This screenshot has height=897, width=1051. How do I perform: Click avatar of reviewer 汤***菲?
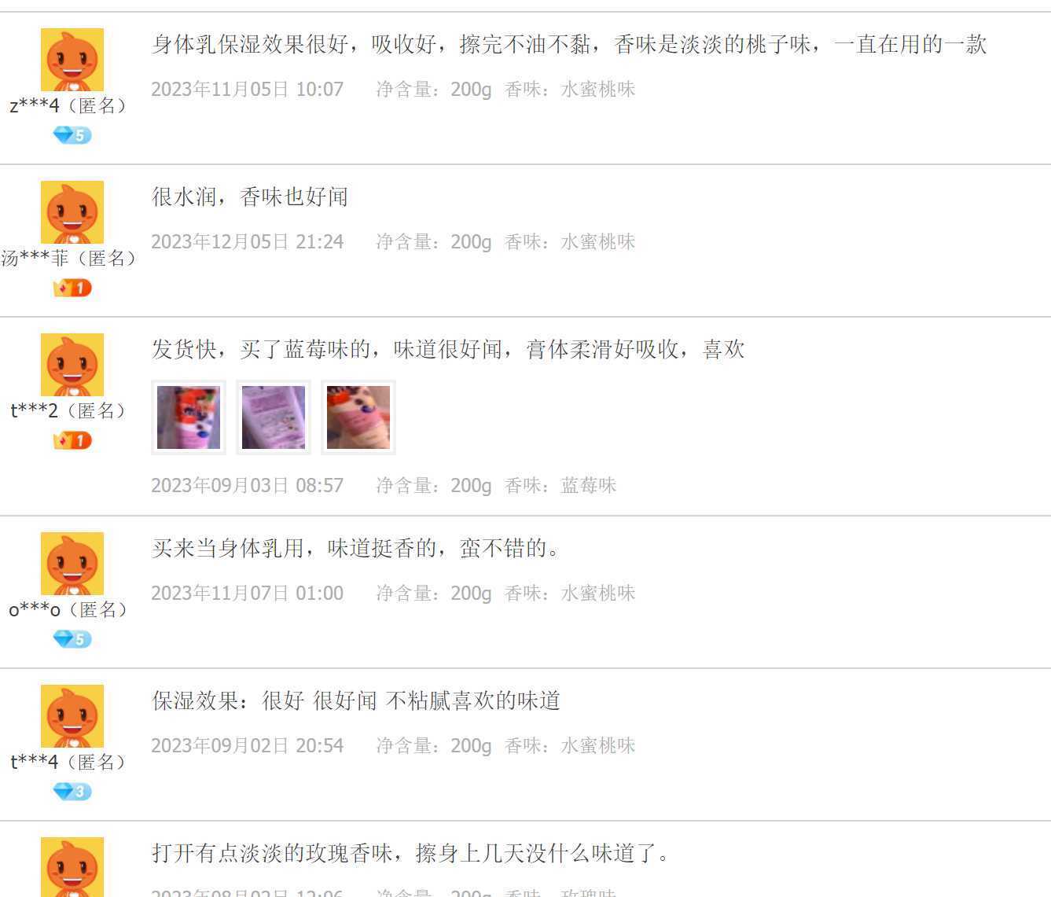click(x=72, y=212)
